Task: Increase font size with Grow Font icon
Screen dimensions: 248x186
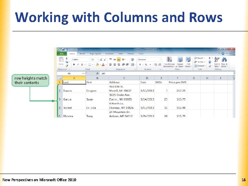Action: [x=101, y=60]
